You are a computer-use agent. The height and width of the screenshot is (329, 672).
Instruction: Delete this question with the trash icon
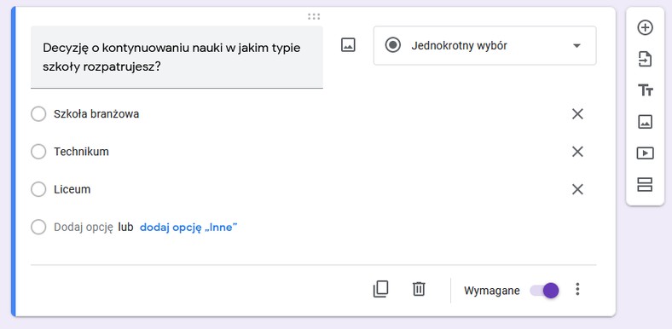(418, 289)
